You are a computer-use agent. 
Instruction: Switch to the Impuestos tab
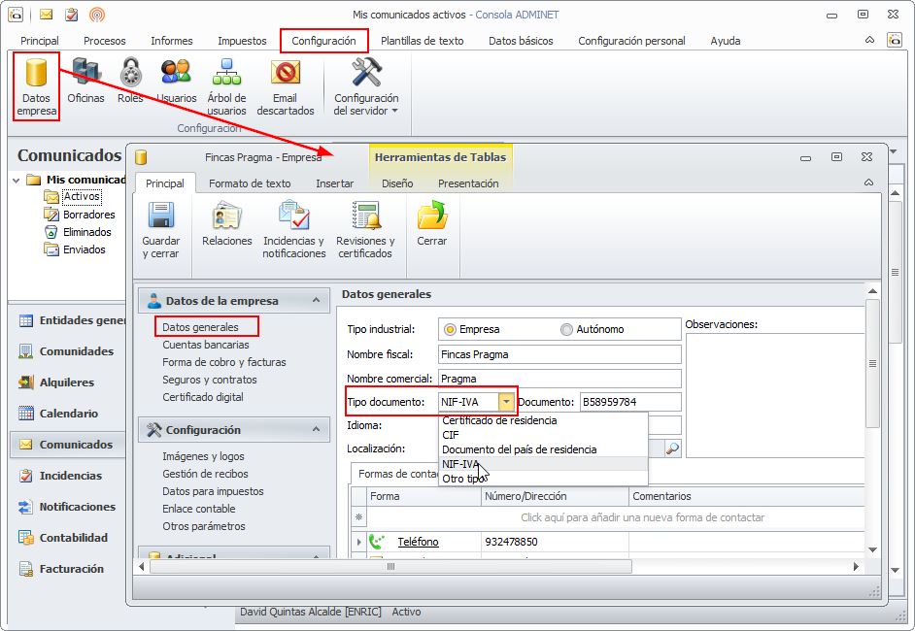tap(242, 41)
